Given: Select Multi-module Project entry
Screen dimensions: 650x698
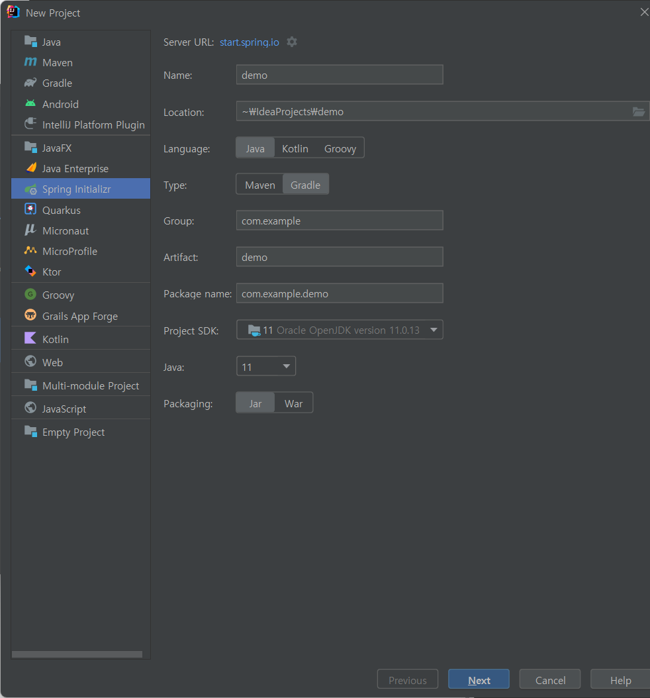Looking at the screenshot, I should pos(81,386).
